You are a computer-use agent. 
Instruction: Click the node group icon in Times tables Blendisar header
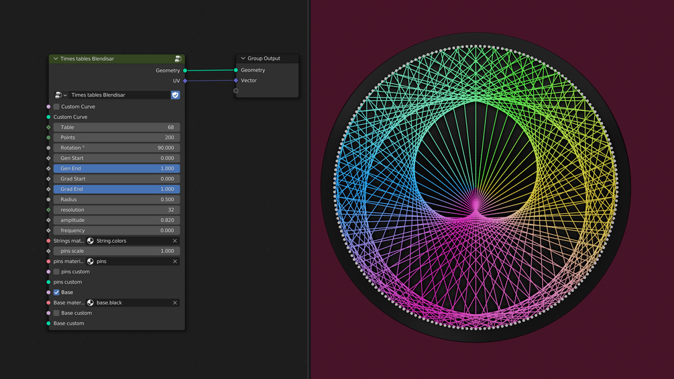click(x=178, y=59)
